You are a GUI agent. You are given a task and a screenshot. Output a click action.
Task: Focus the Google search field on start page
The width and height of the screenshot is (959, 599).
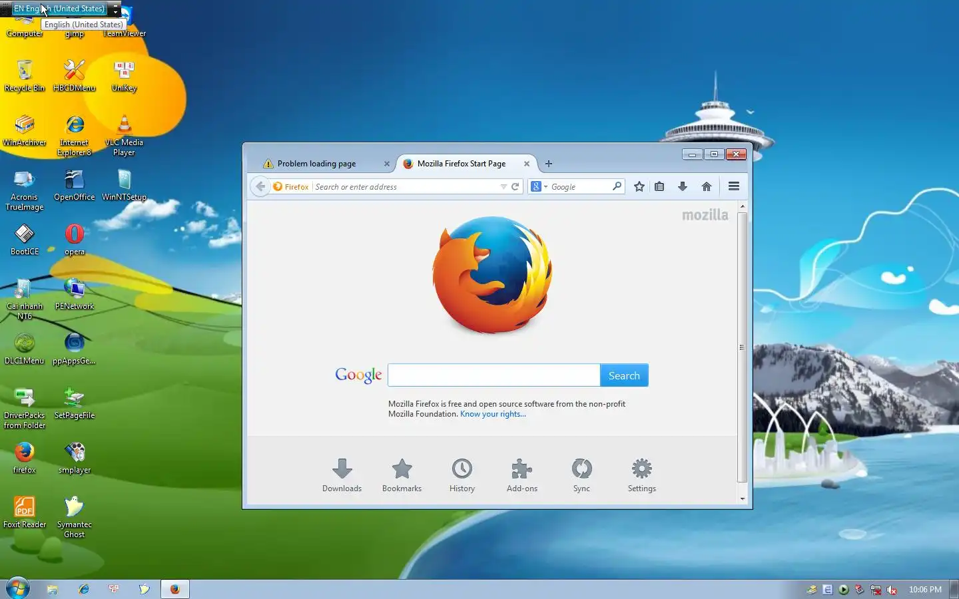click(493, 375)
